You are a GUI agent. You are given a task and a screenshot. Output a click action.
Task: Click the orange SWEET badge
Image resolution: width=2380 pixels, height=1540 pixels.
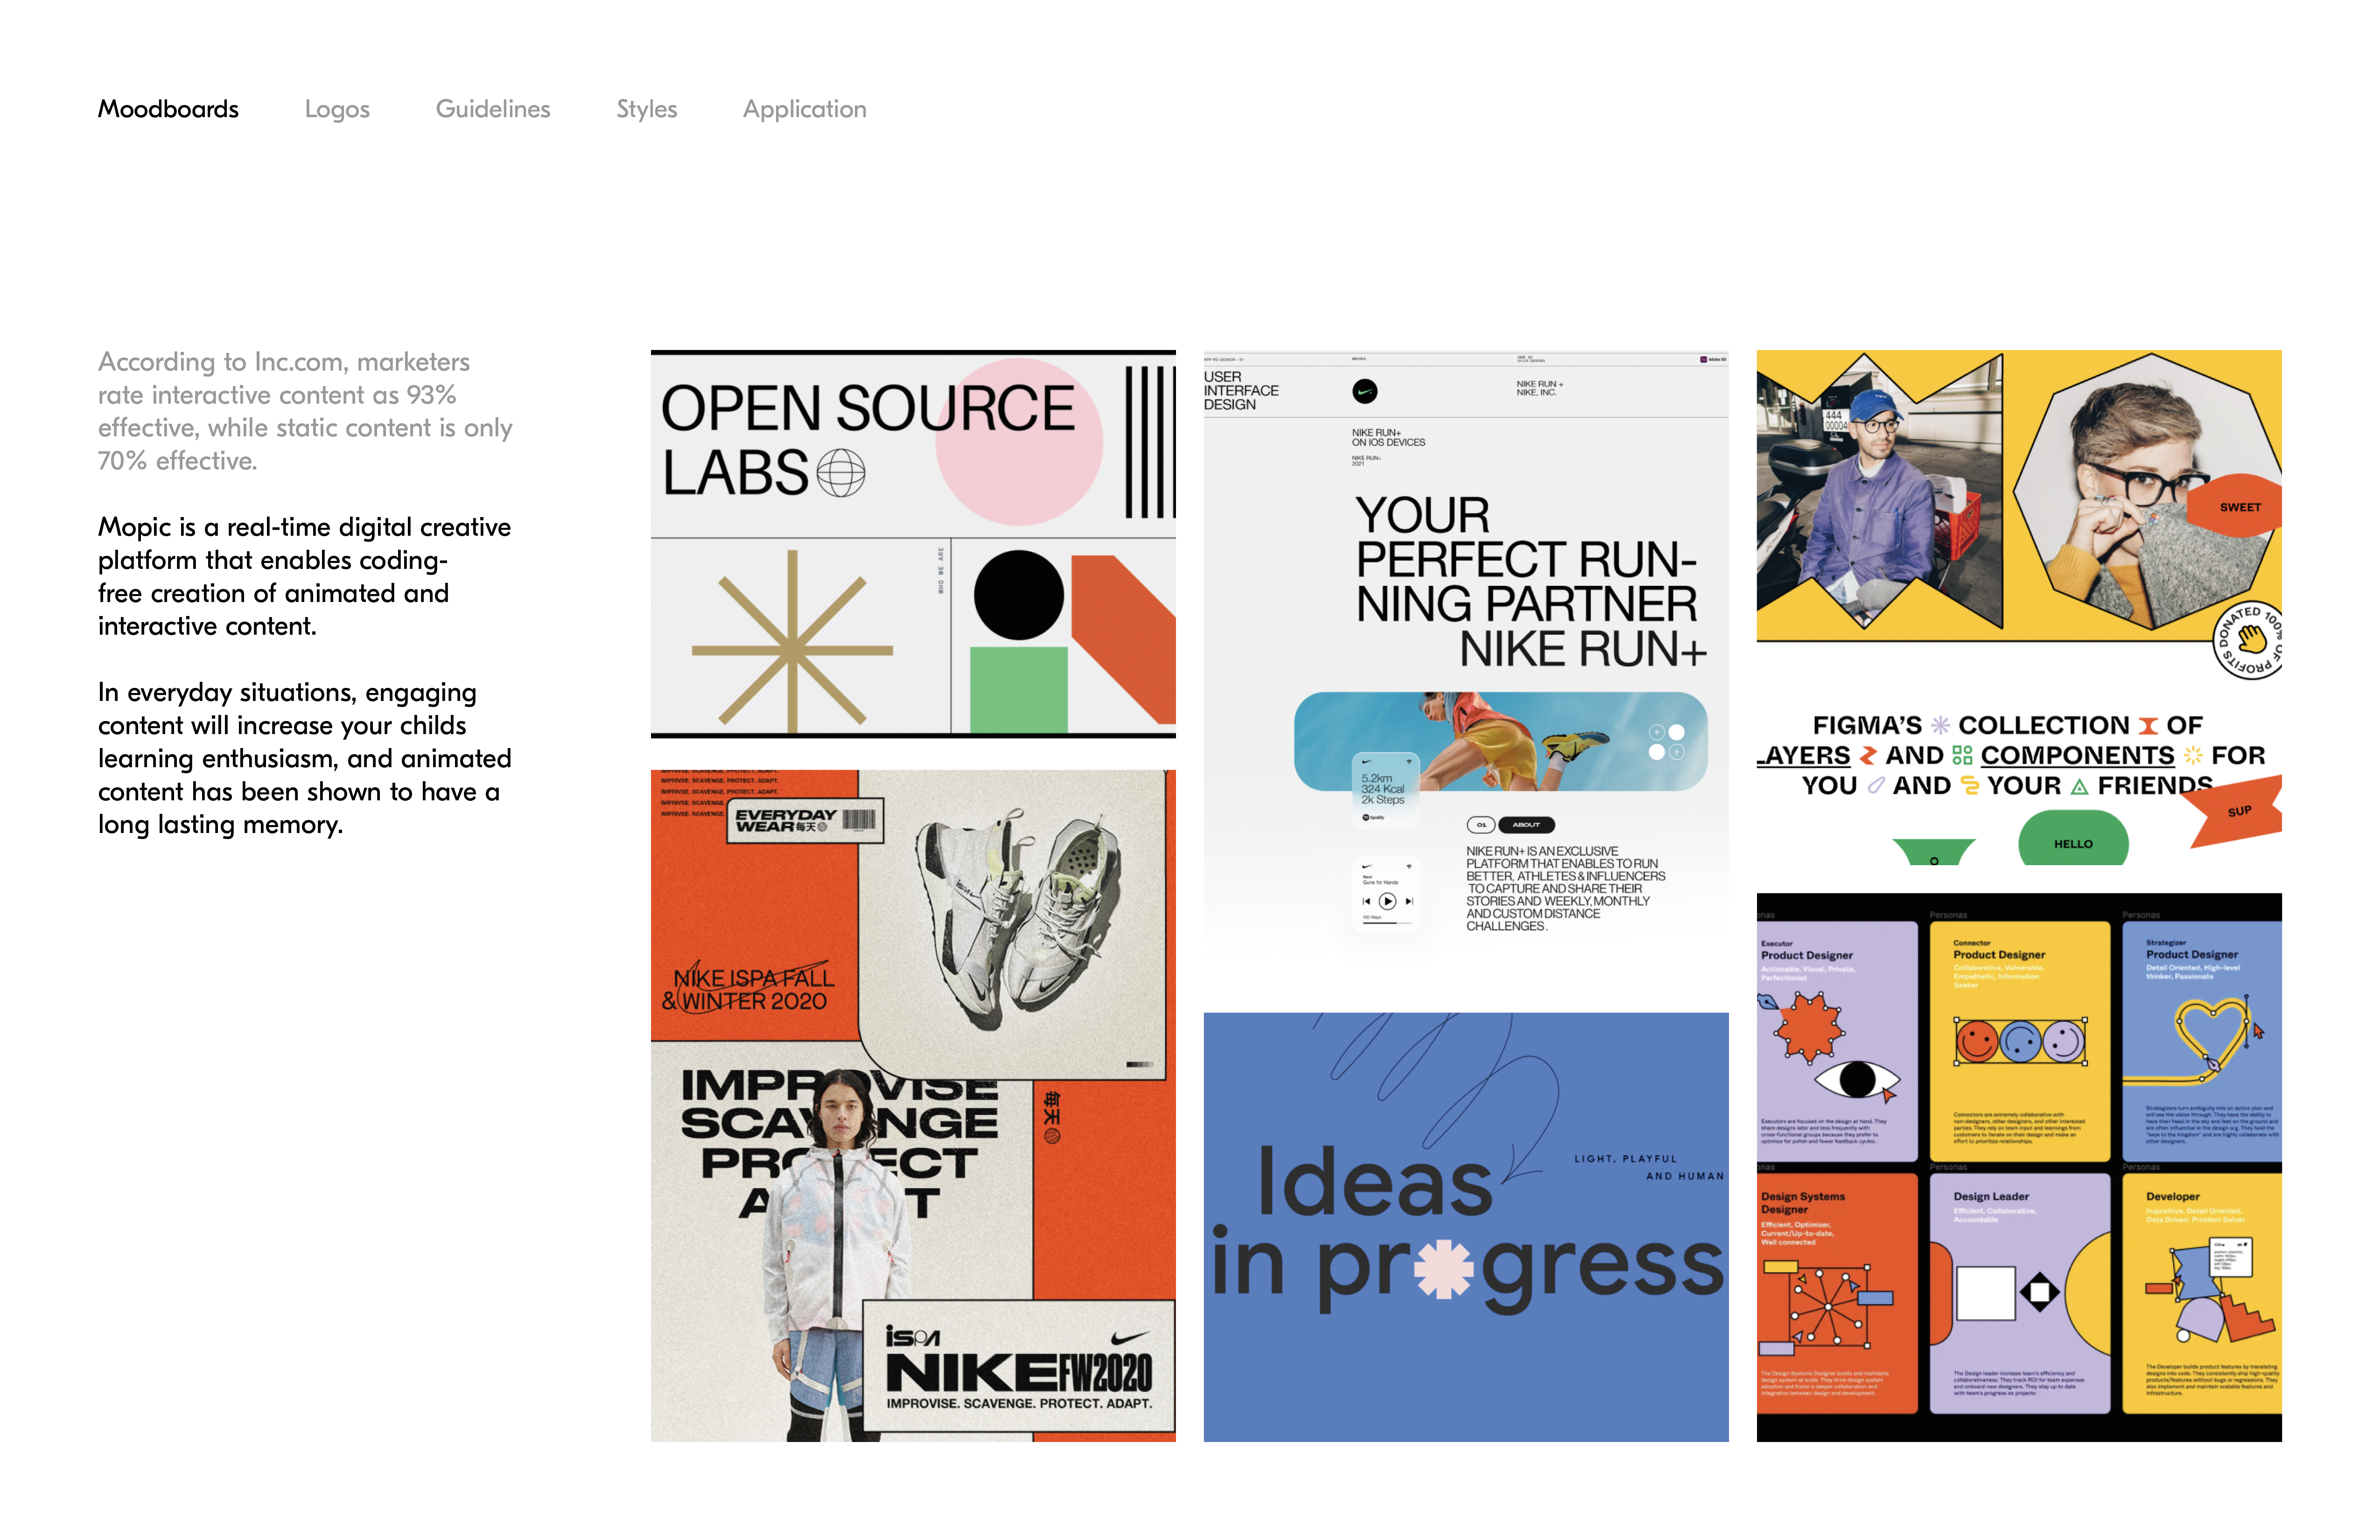click(x=2237, y=506)
